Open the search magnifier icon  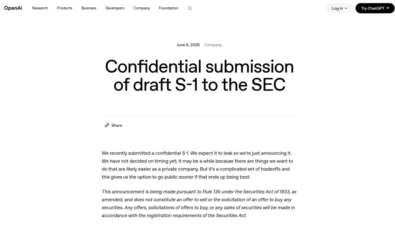190,8
